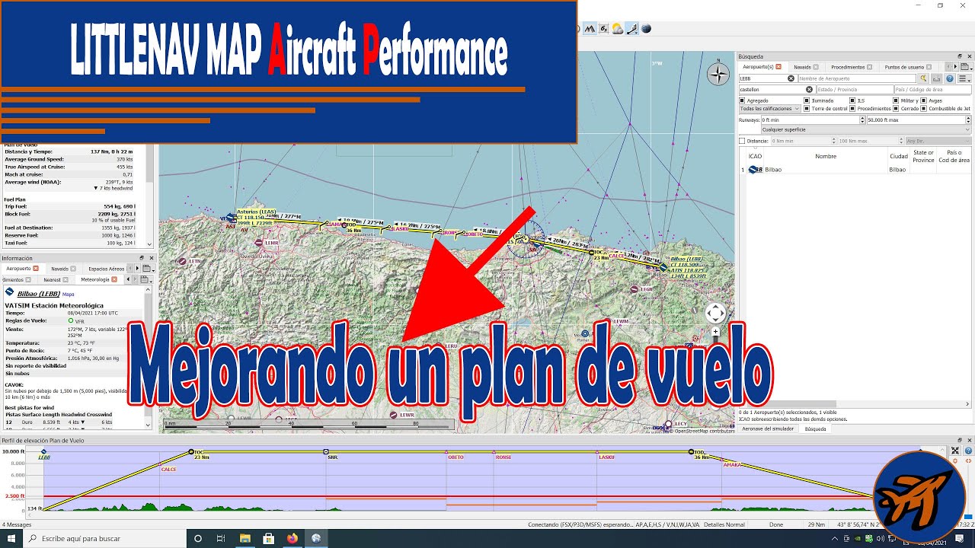Click the Mapa link beside Bilbao (LEBB)
This screenshot has height=548, width=975.
coord(68,294)
